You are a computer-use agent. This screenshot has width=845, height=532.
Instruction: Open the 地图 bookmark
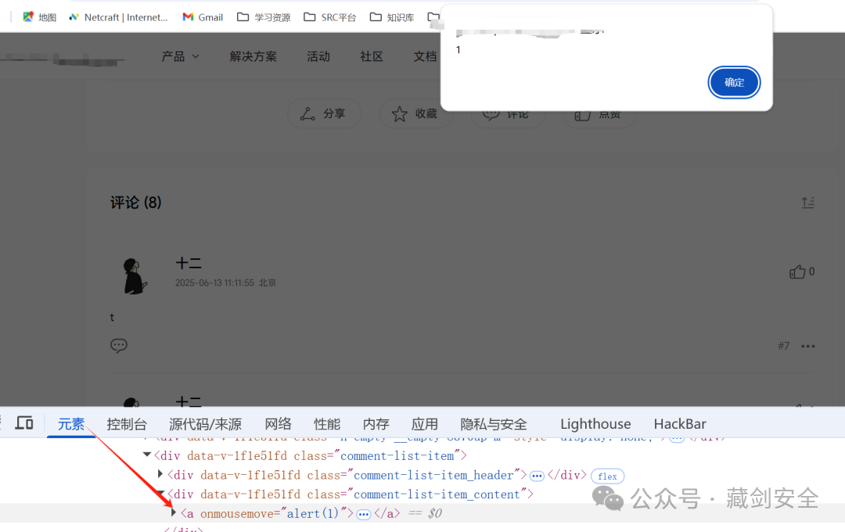tap(38, 16)
